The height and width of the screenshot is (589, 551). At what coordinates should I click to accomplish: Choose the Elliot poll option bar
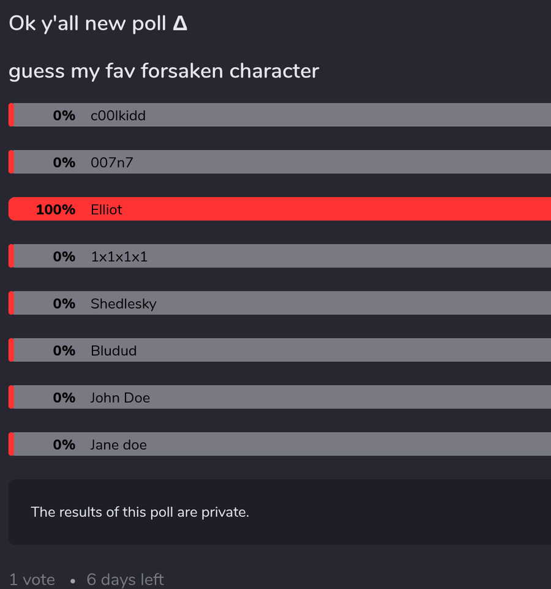[279, 209]
